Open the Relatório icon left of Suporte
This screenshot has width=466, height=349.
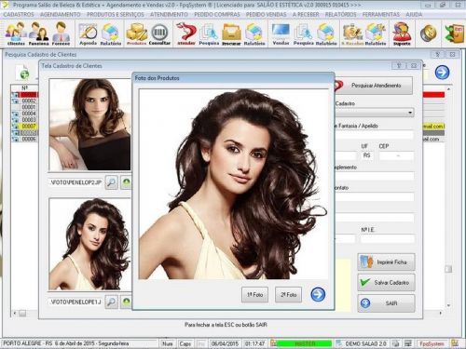coord(376,34)
